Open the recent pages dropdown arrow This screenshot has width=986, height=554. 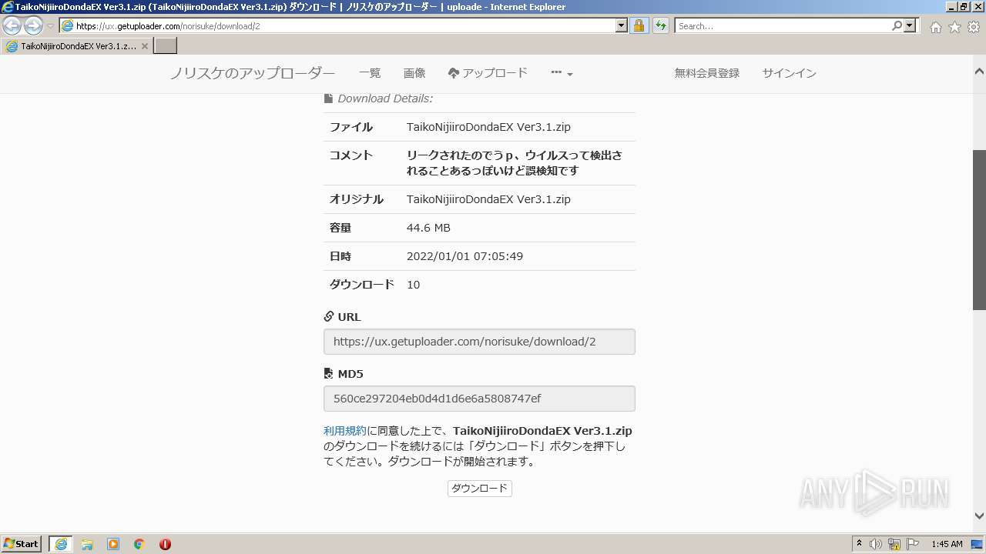pyautogui.click(x=50, y=26)
